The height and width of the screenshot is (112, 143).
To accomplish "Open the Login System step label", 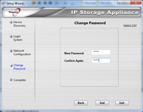I will point(18,38).
